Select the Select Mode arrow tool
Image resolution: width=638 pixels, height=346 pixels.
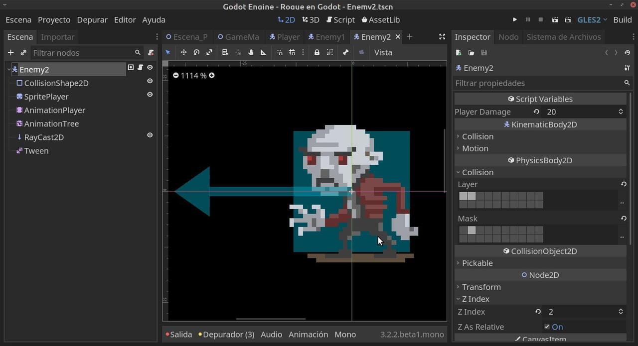pyautogui.click(x=168, y=52)
